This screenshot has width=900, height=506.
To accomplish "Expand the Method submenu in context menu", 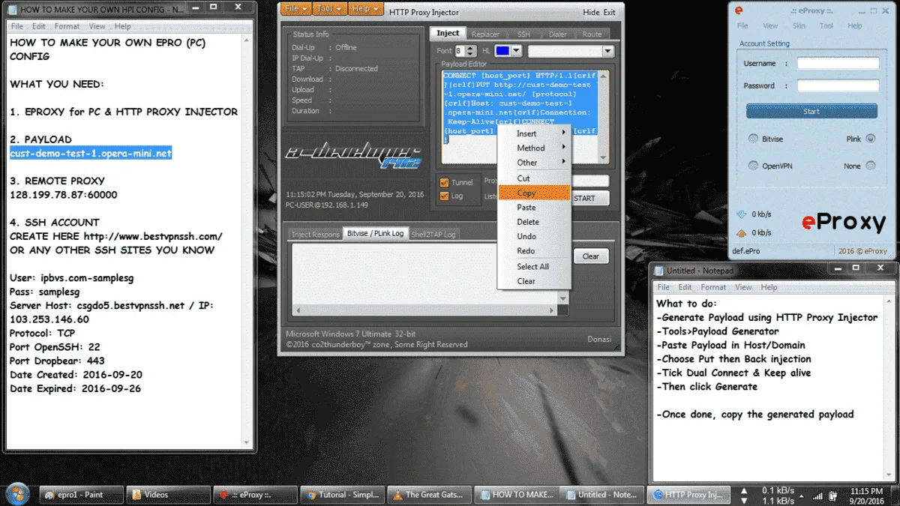I will [x=534, y=148].
